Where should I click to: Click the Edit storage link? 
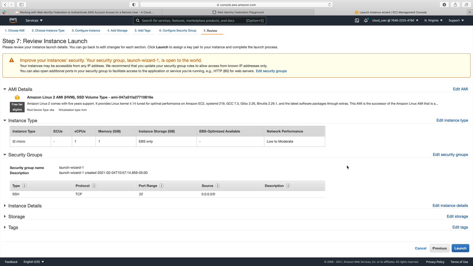click(x=457, y=216)
